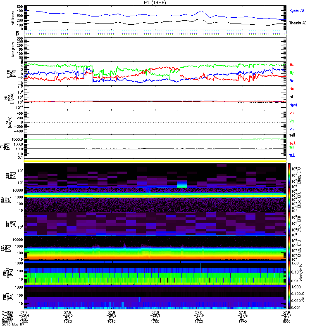The width and height of the screenshot is (310, 330).
Task: Click the blue Bx legend label
Action: coord(291,81)
